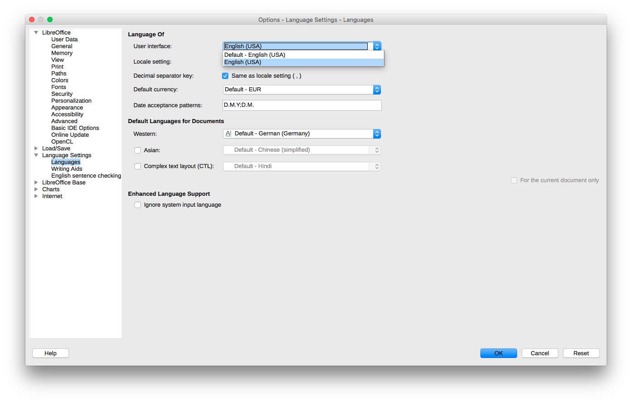This screenshot has height=402, width=632.
Task: Select Colors in the options tree
Action: (x=59, y=80)
